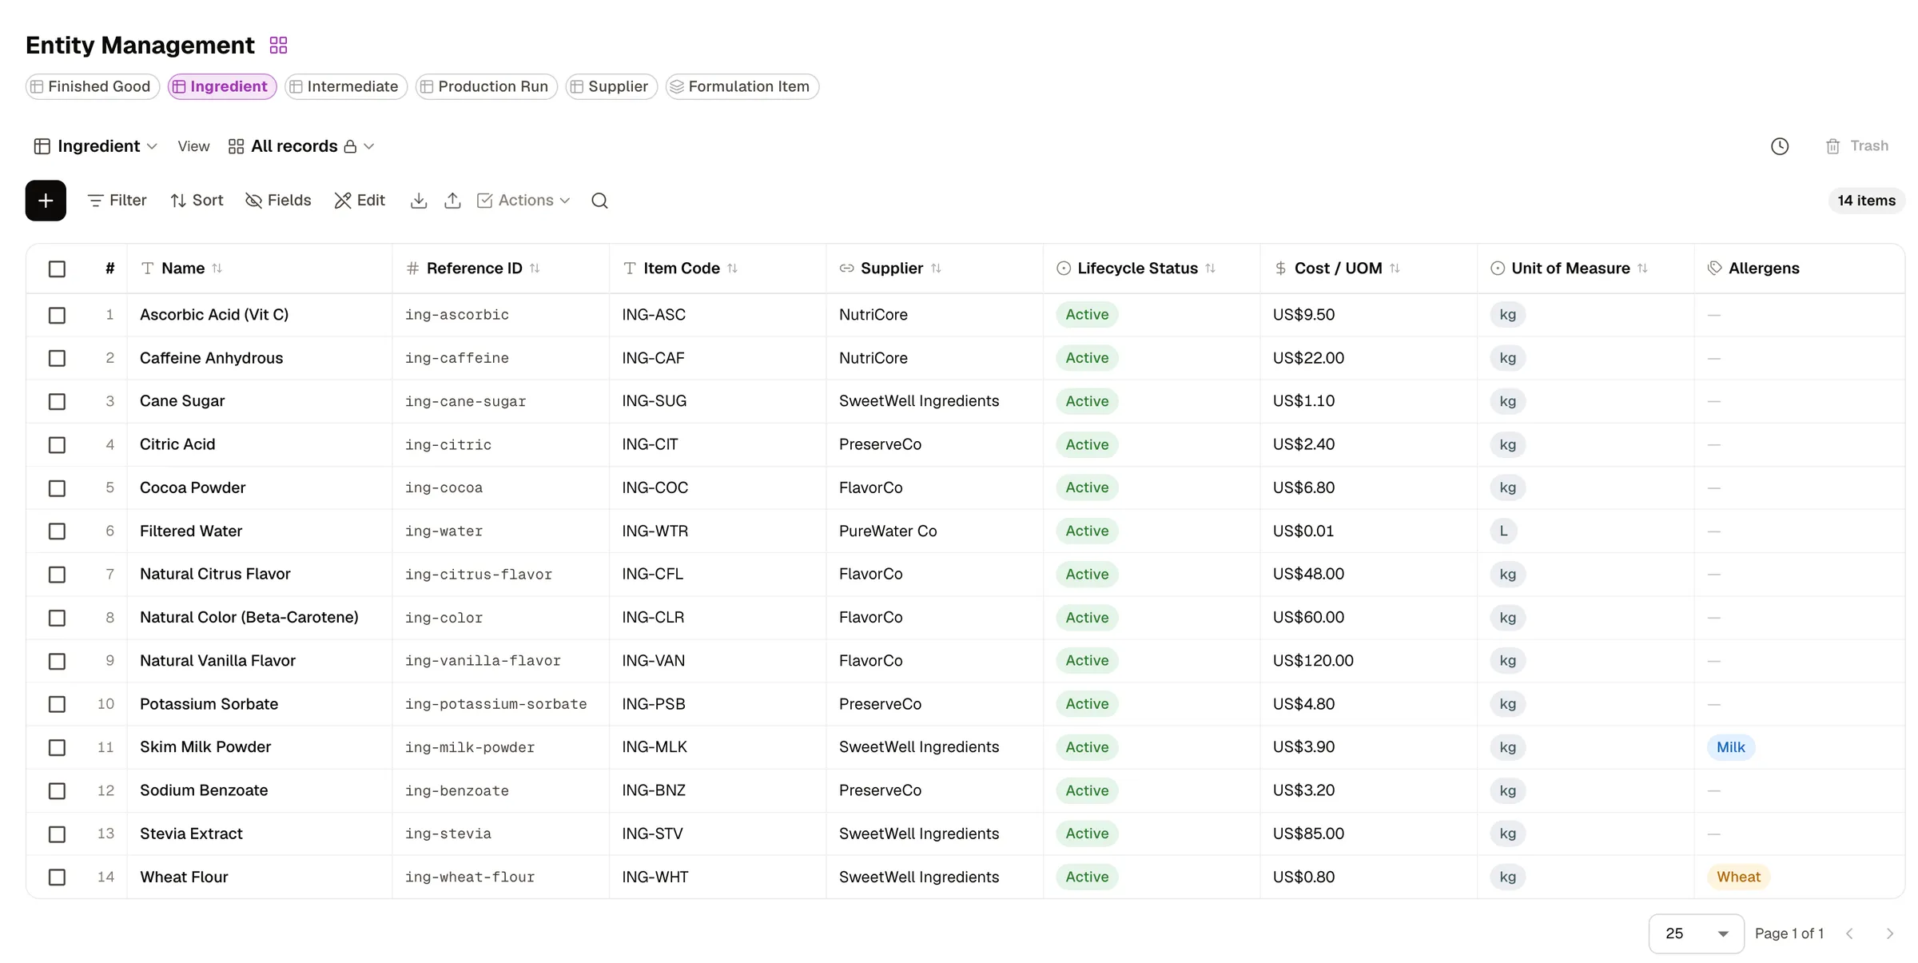Sort by Name column arrows
Image resolution: width=1918 pixels, height=963 pixels.
coord(217,269)
